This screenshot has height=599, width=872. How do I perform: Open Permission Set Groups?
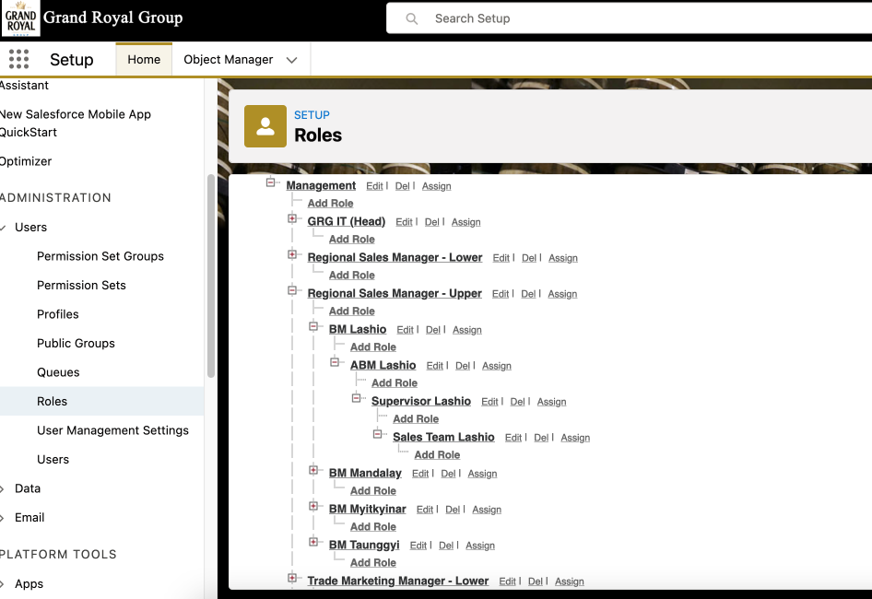click(x=100, y=256)
